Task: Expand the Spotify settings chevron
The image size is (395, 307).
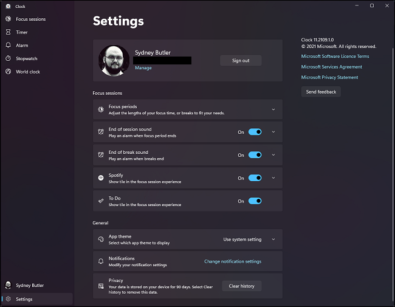Action: tap(273, 178)
